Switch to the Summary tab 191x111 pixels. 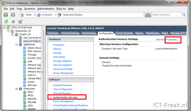pyautogui.click(x=53, y=33)
